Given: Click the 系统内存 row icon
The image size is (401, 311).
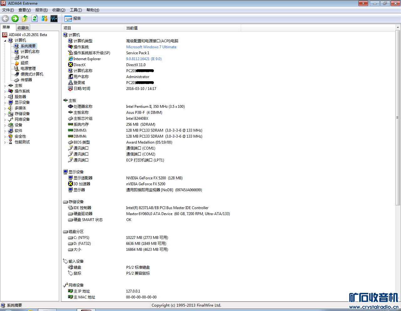Looking at the screenshot, I should coord(70,124).
